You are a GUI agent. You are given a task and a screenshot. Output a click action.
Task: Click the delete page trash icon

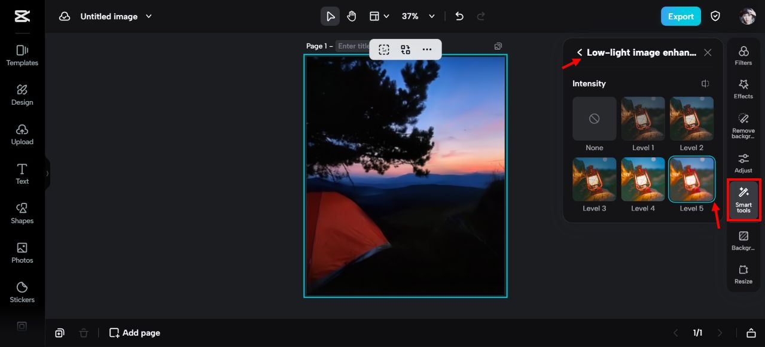point(84,333)
